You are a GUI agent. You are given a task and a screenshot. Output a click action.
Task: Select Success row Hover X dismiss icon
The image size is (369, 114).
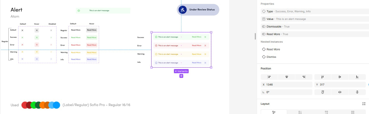37,38
